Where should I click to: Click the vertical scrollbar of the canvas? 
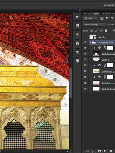(71, 83)
